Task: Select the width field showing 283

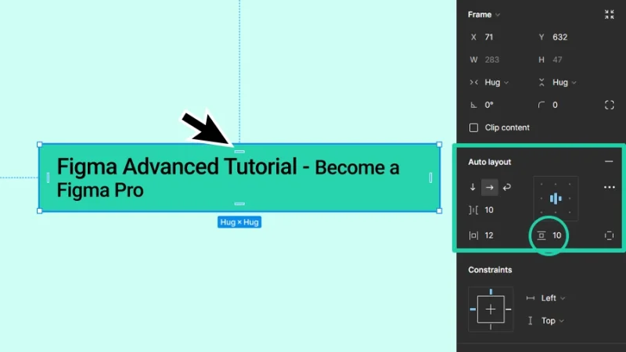Action: [x=492, y=59]
